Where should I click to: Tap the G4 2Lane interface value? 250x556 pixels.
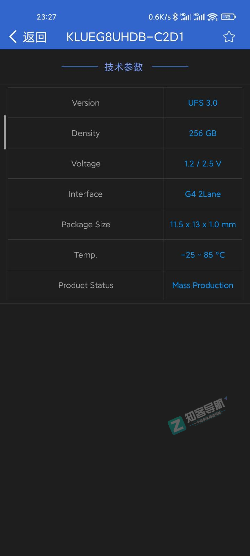pyautogui.click(x=203, y=194)
